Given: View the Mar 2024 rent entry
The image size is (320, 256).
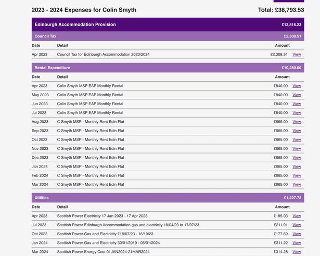Looking at the screenshot, I should [297, 185].
